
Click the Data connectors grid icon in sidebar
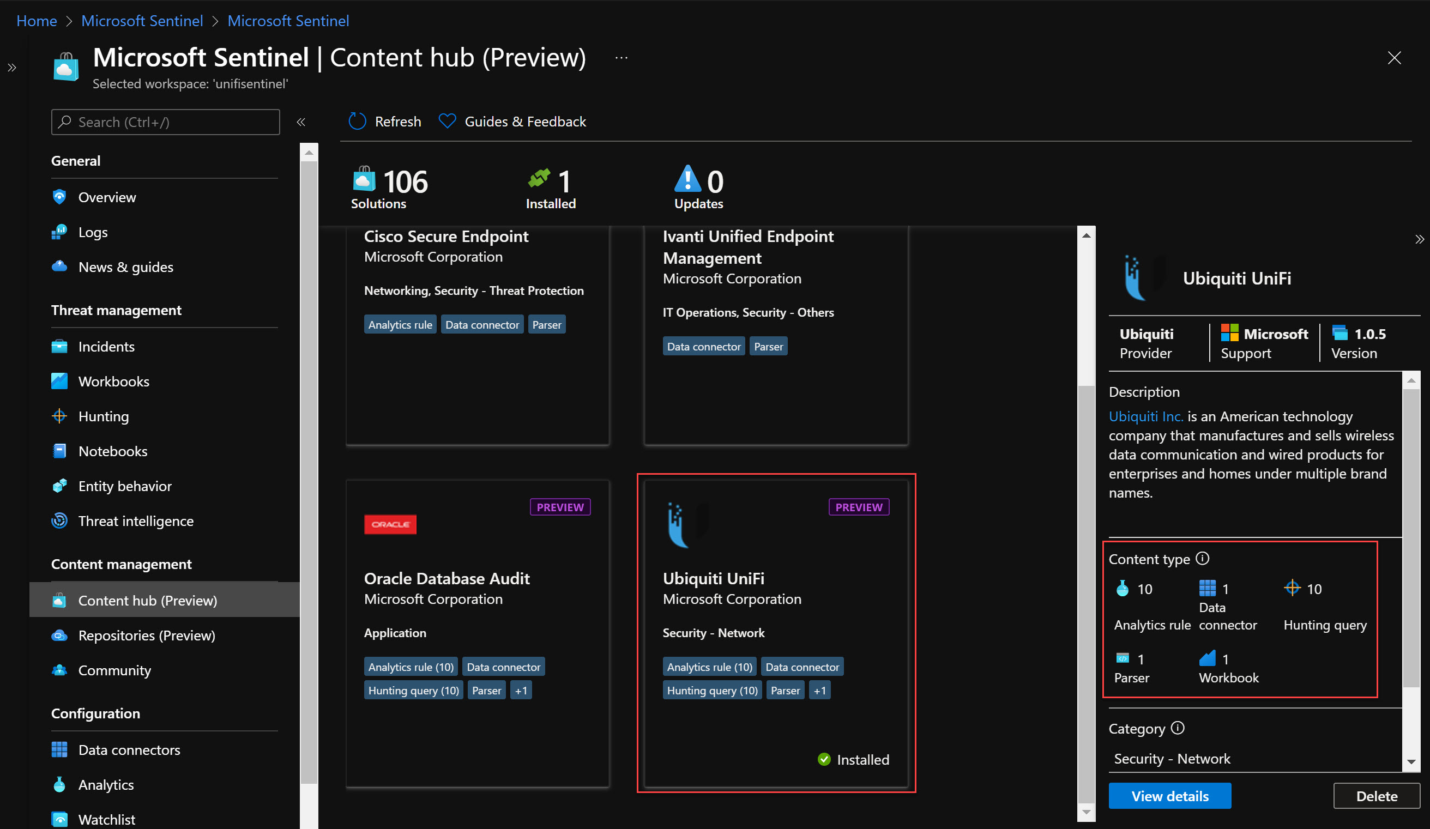coord(59,749)
